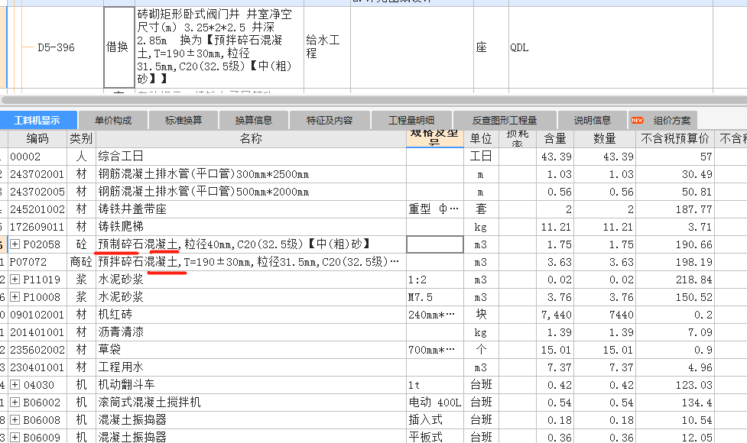Select the 单位 column header
Viewport: 747px width, 443px height.
[x=481, y=138]
